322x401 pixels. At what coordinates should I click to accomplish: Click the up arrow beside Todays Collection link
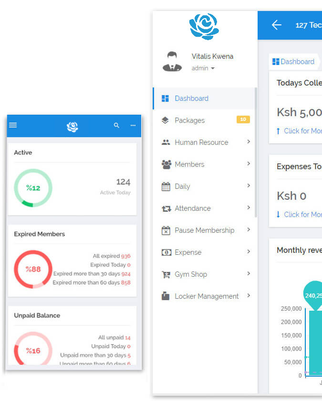click(278, 131)
